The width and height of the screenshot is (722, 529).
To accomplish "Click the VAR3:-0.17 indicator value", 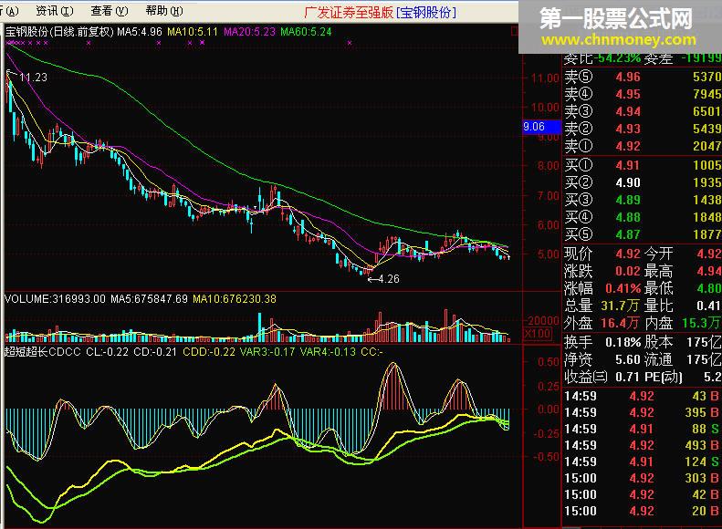I will [267, 352].
